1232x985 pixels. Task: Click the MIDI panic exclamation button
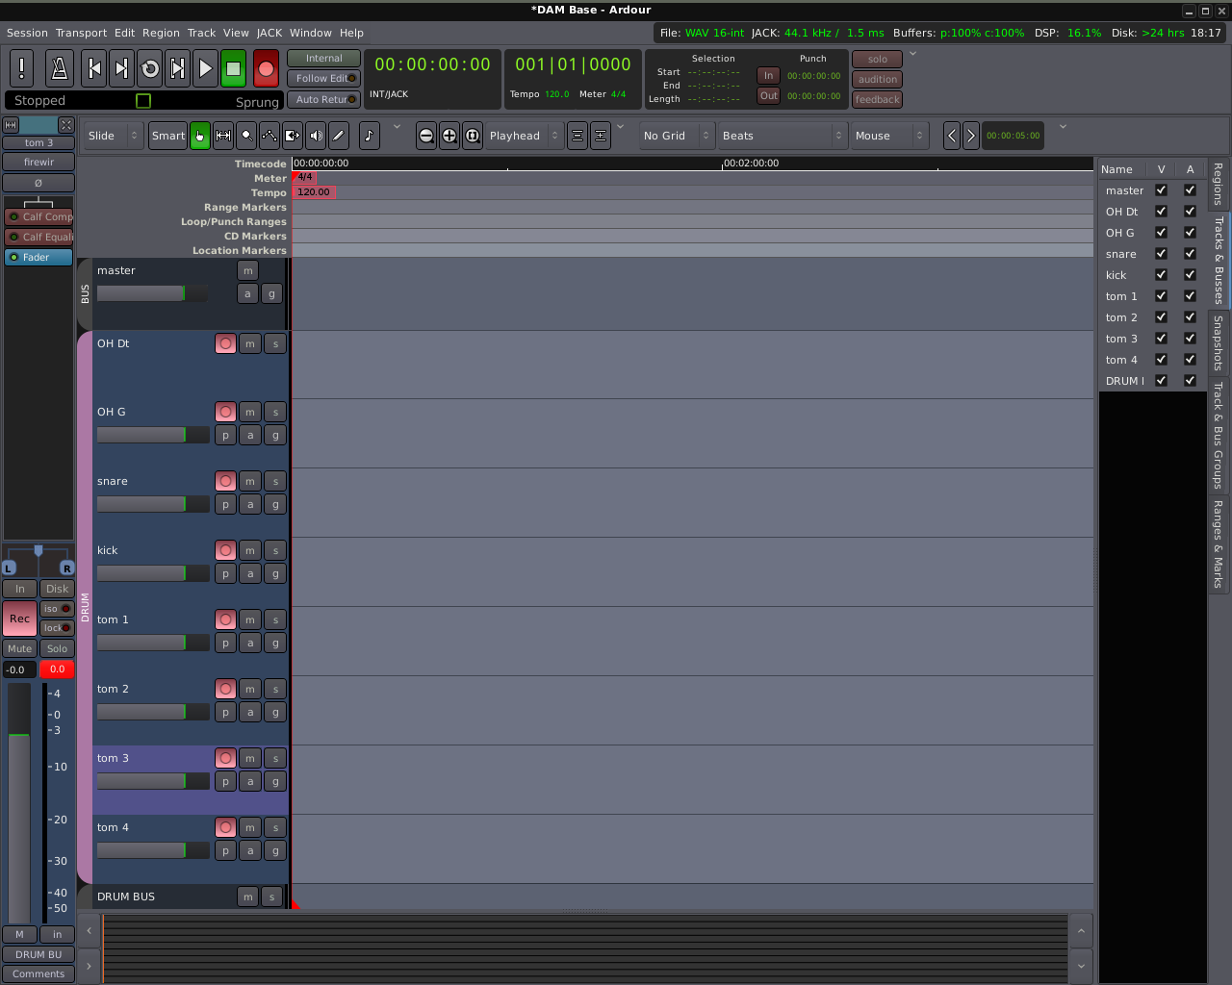pos(21,68)
